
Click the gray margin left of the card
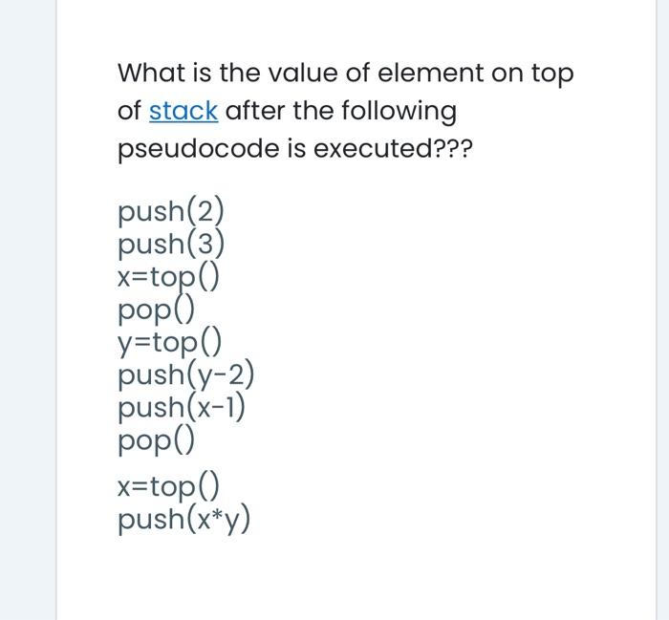27,310
